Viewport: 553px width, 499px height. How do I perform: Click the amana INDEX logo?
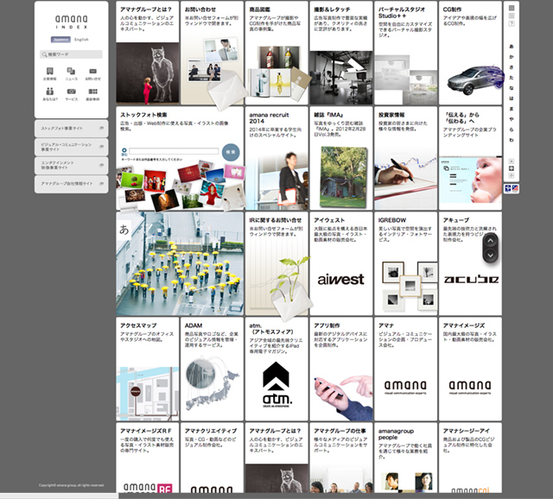click(72, 22)
